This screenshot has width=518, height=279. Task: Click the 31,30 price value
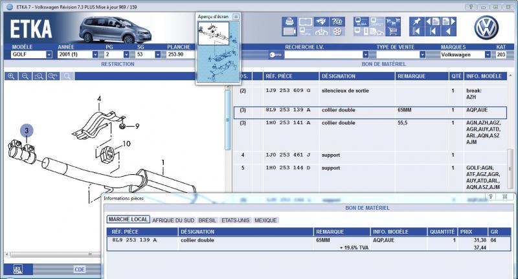coord(480,240)
